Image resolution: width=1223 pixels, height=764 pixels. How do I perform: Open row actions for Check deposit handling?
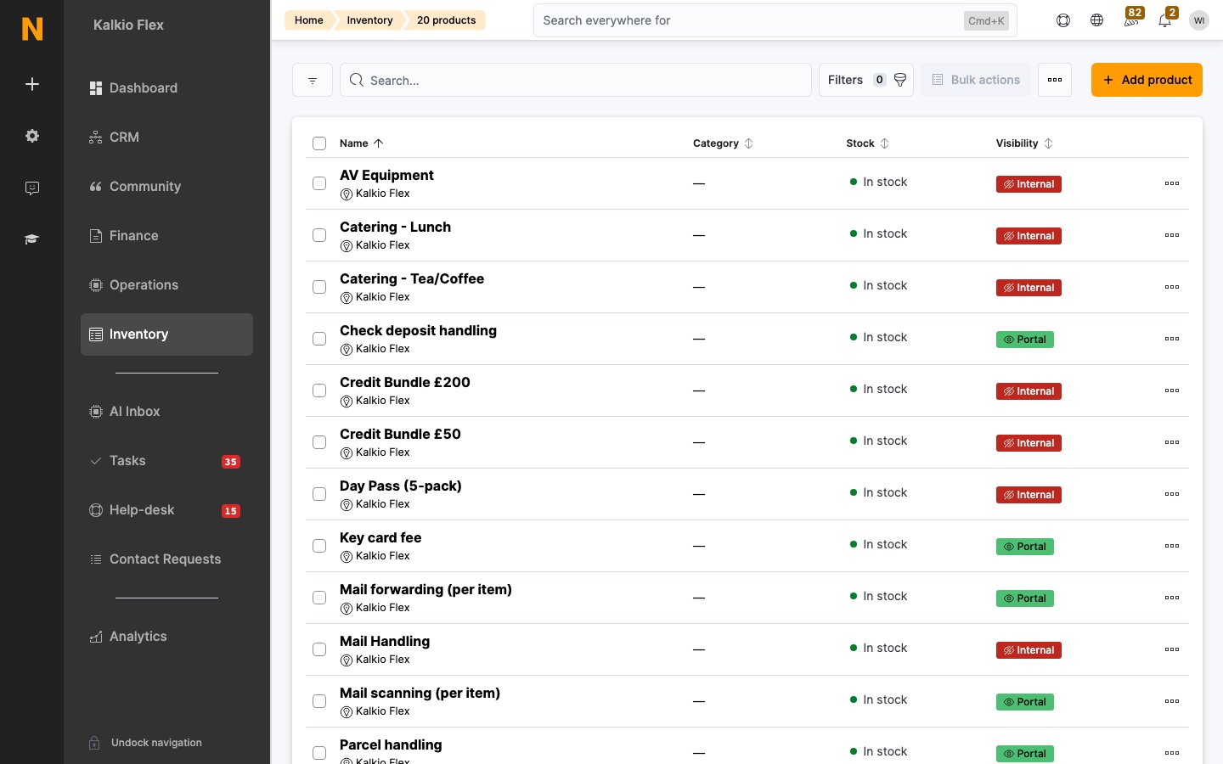[1172, 339]
